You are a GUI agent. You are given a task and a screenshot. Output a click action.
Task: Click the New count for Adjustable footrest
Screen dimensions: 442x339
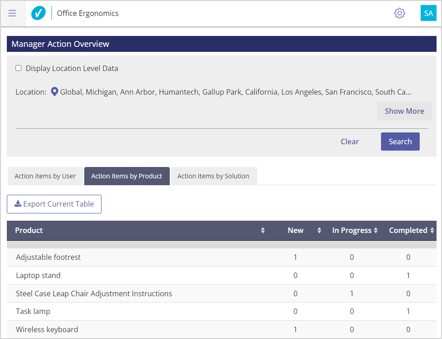(x=295, y=257)
